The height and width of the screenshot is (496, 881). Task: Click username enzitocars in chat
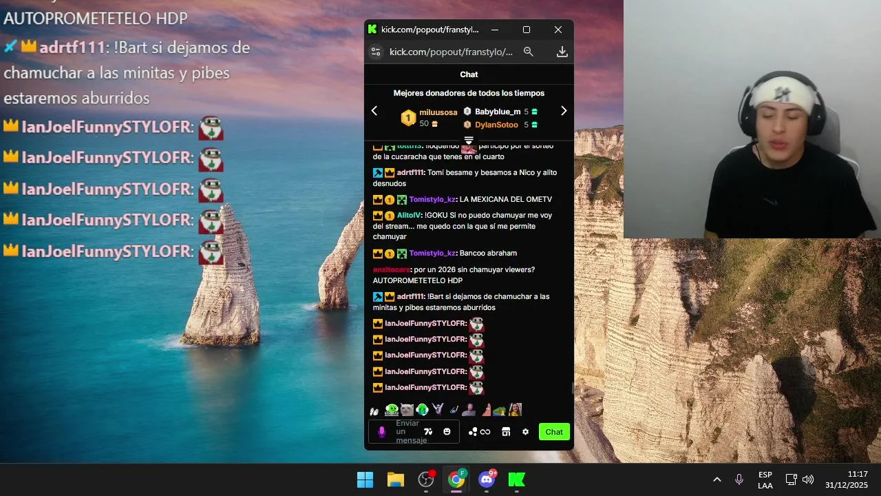point(392,270)
